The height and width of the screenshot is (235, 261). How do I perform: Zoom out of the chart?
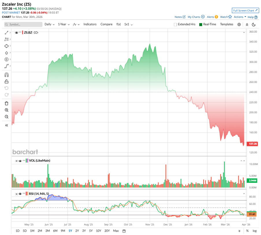tap(6, 117)
